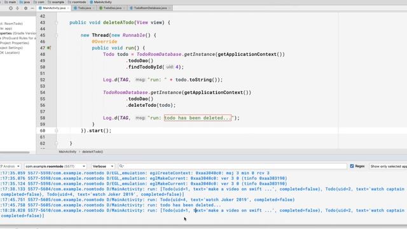The height and width of the screenshot is (229, 407).
Task: Click the log line with eglCreateContext
Action: click(x=135, y=173)
